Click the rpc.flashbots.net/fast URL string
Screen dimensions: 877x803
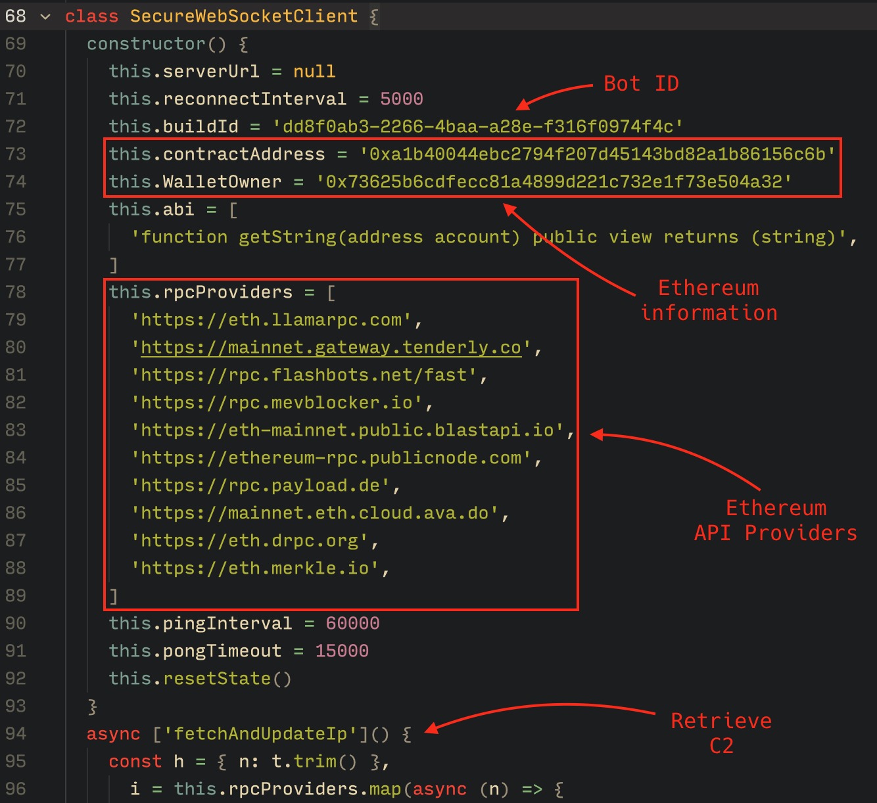tap(304, 375)
